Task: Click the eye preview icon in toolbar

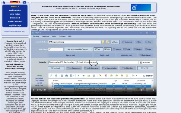Action: pyautogui.click(x=84, y=76)
